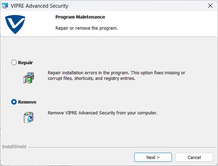Click the InstallShield label

14,147
